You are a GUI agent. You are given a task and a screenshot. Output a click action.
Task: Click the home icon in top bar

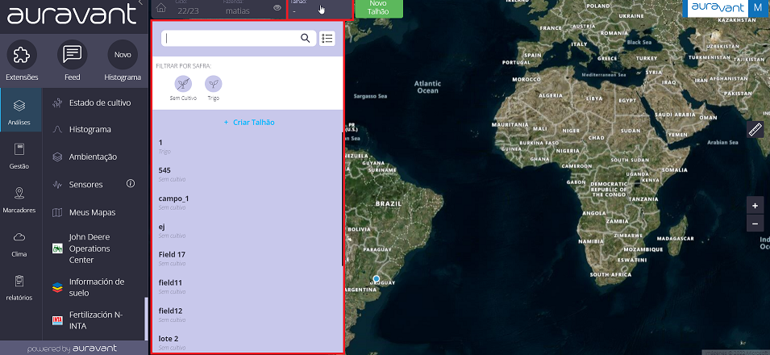[x=160, y=7]
